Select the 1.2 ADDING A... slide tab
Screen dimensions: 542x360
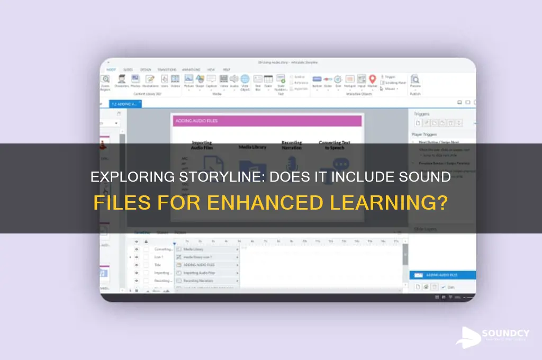tap(125, 104)
